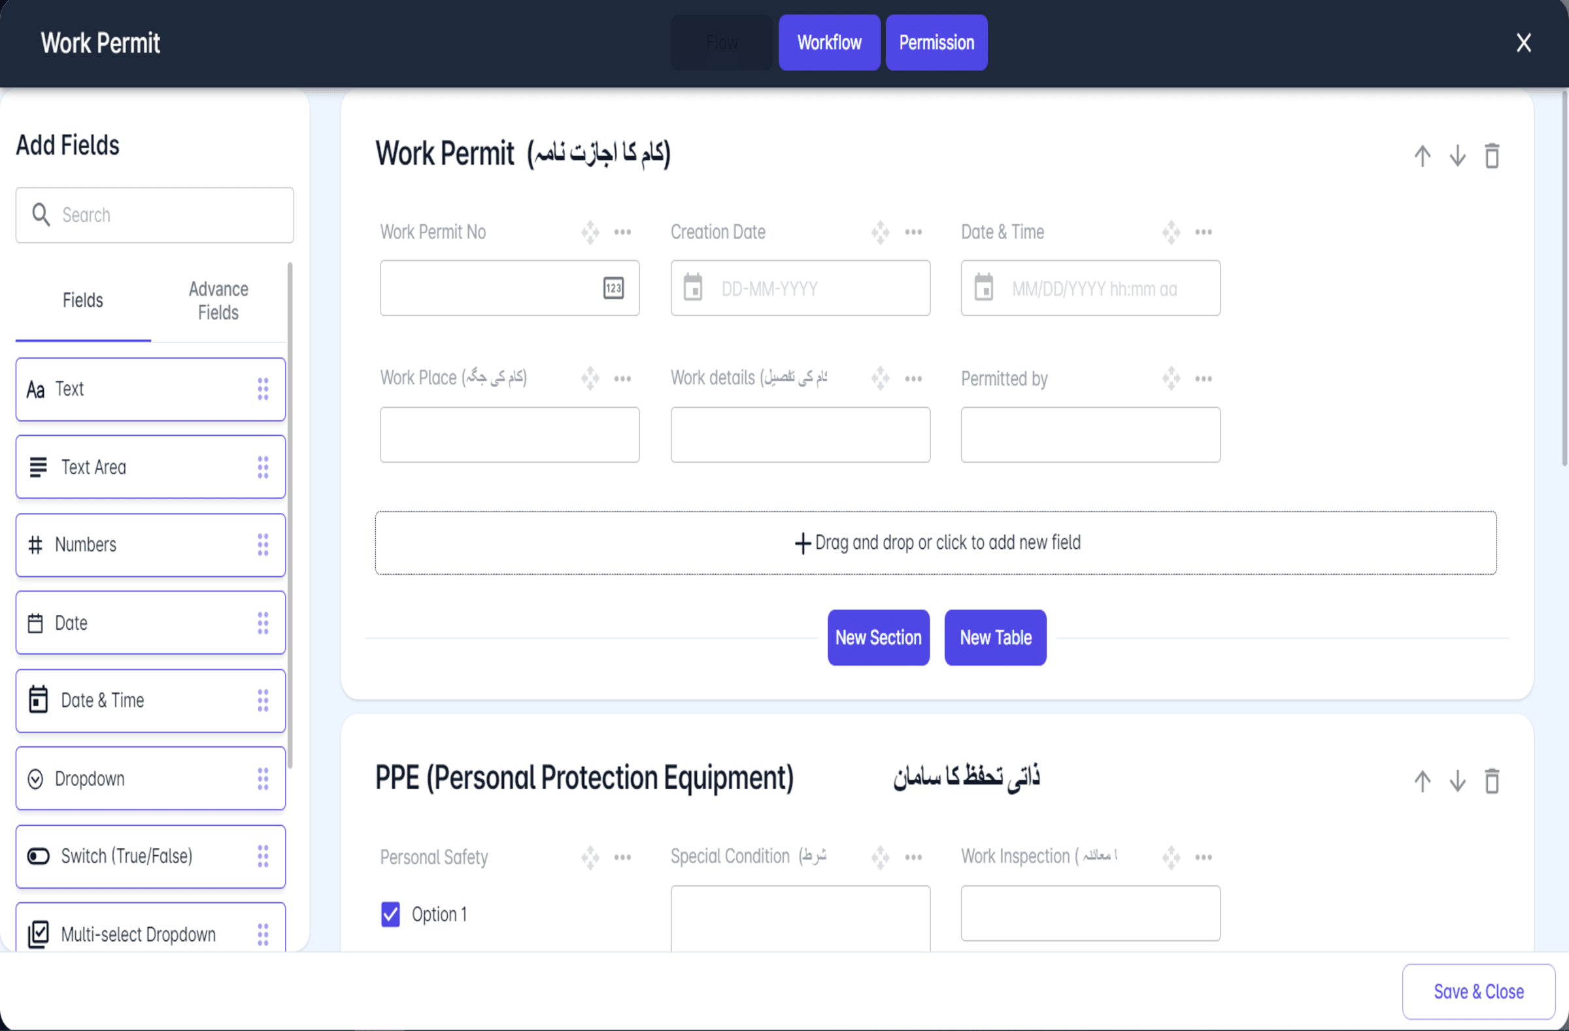
Task: Click the move-down arrow for Work Permit section
Action: 1457,154
